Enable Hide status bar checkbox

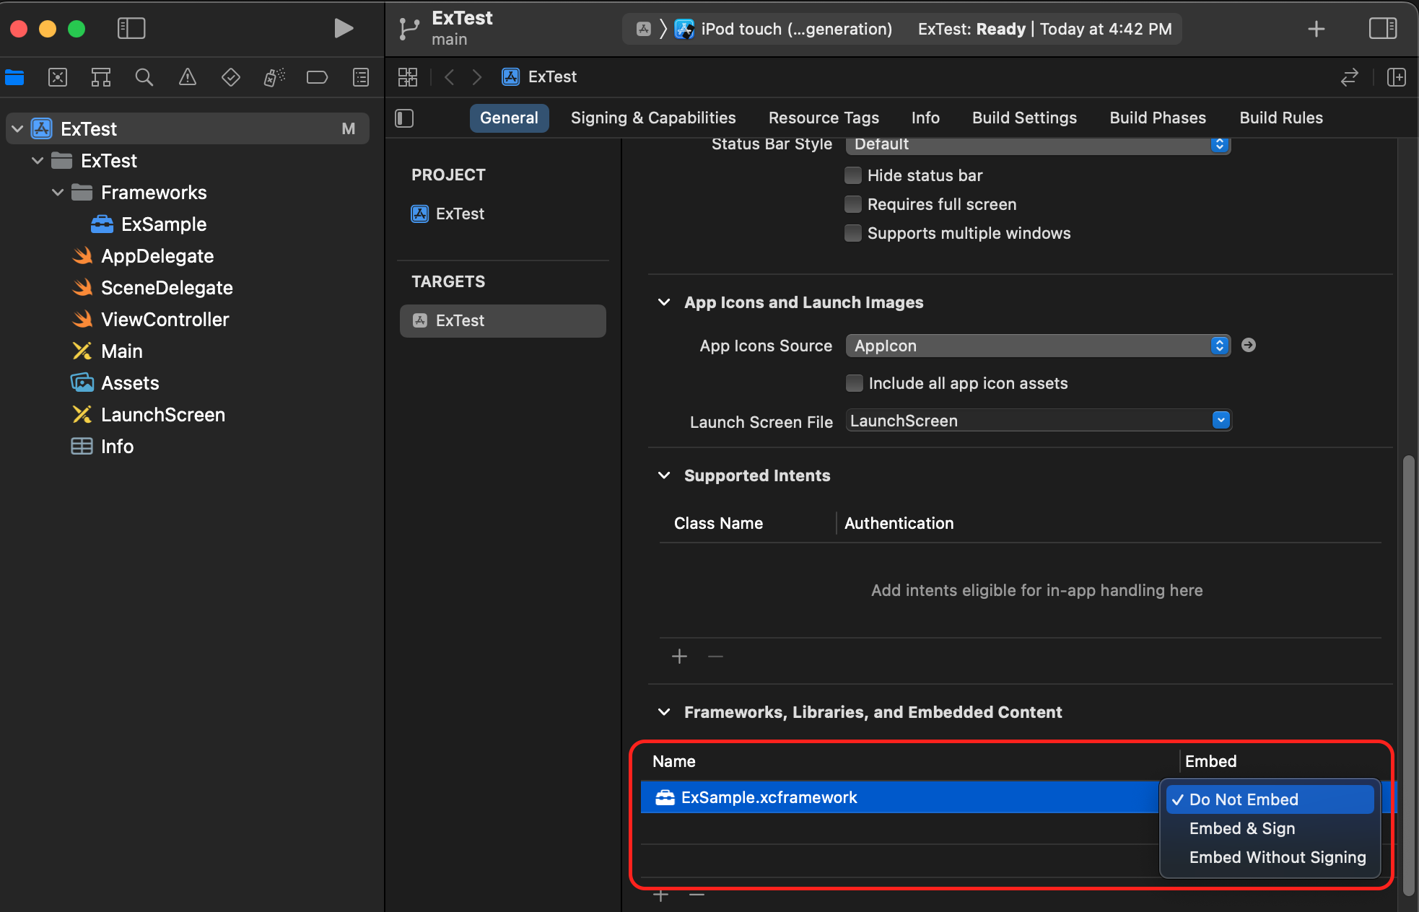[x=853, y=175]
